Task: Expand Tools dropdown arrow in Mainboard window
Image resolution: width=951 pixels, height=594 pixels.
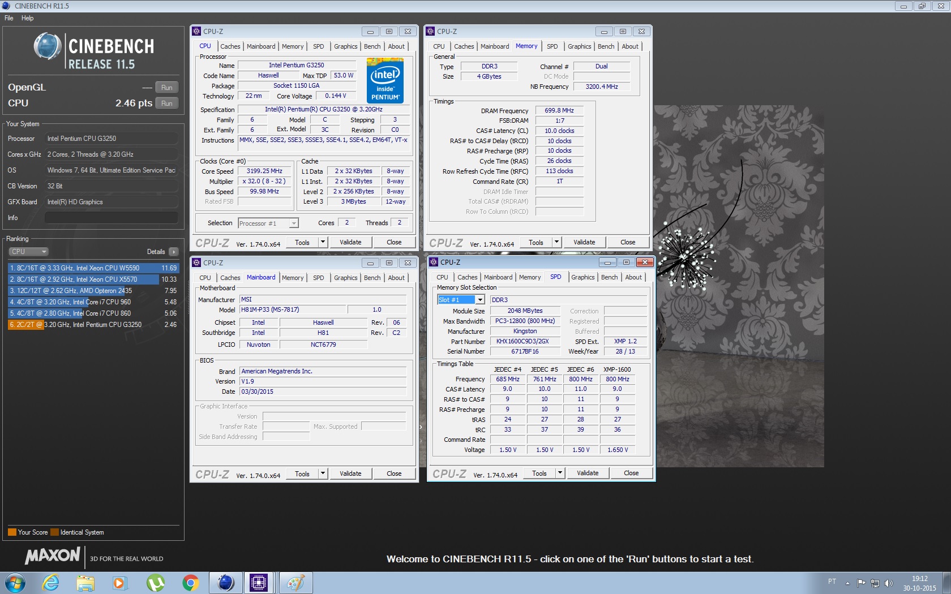Action: pyautogui.click(x=323, y=474)
